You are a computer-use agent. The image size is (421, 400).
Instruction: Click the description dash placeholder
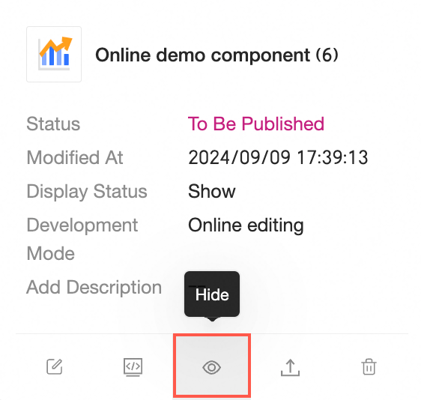pos(196,286)
